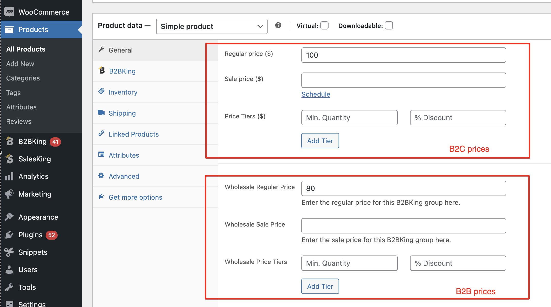Screen dimensions: 551x307
Task: Click the Snippets scissors icon
Action: point(9,252)
